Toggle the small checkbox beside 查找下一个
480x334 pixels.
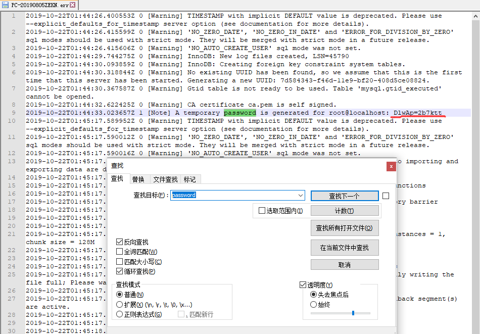pyautogui.click(x=386, y=196)
